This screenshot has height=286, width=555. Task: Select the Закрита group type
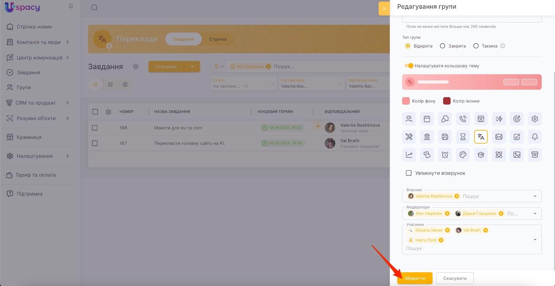click(442, 46)
